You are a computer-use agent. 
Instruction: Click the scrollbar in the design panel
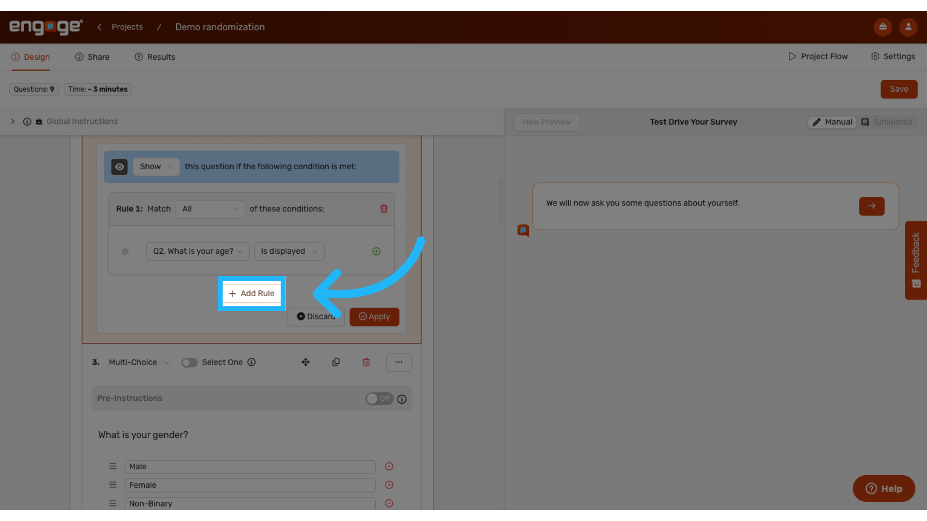[500, 201]
